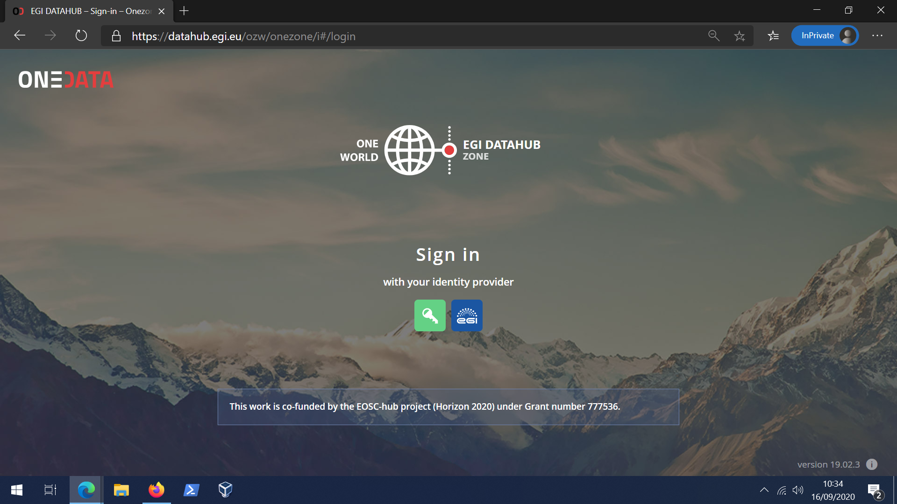Image resolution: width=897 pixels, height=504 pixels.
Task: Show hidden system tray icons
Action: click(x=764, y=490)
